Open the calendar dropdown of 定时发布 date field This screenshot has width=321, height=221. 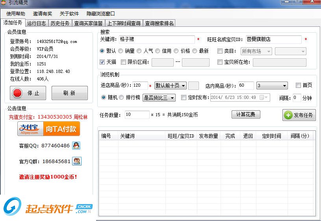[267, 97]
